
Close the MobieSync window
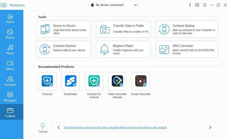tap(225, 5)
